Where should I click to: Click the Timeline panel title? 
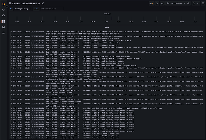(107, 14)
